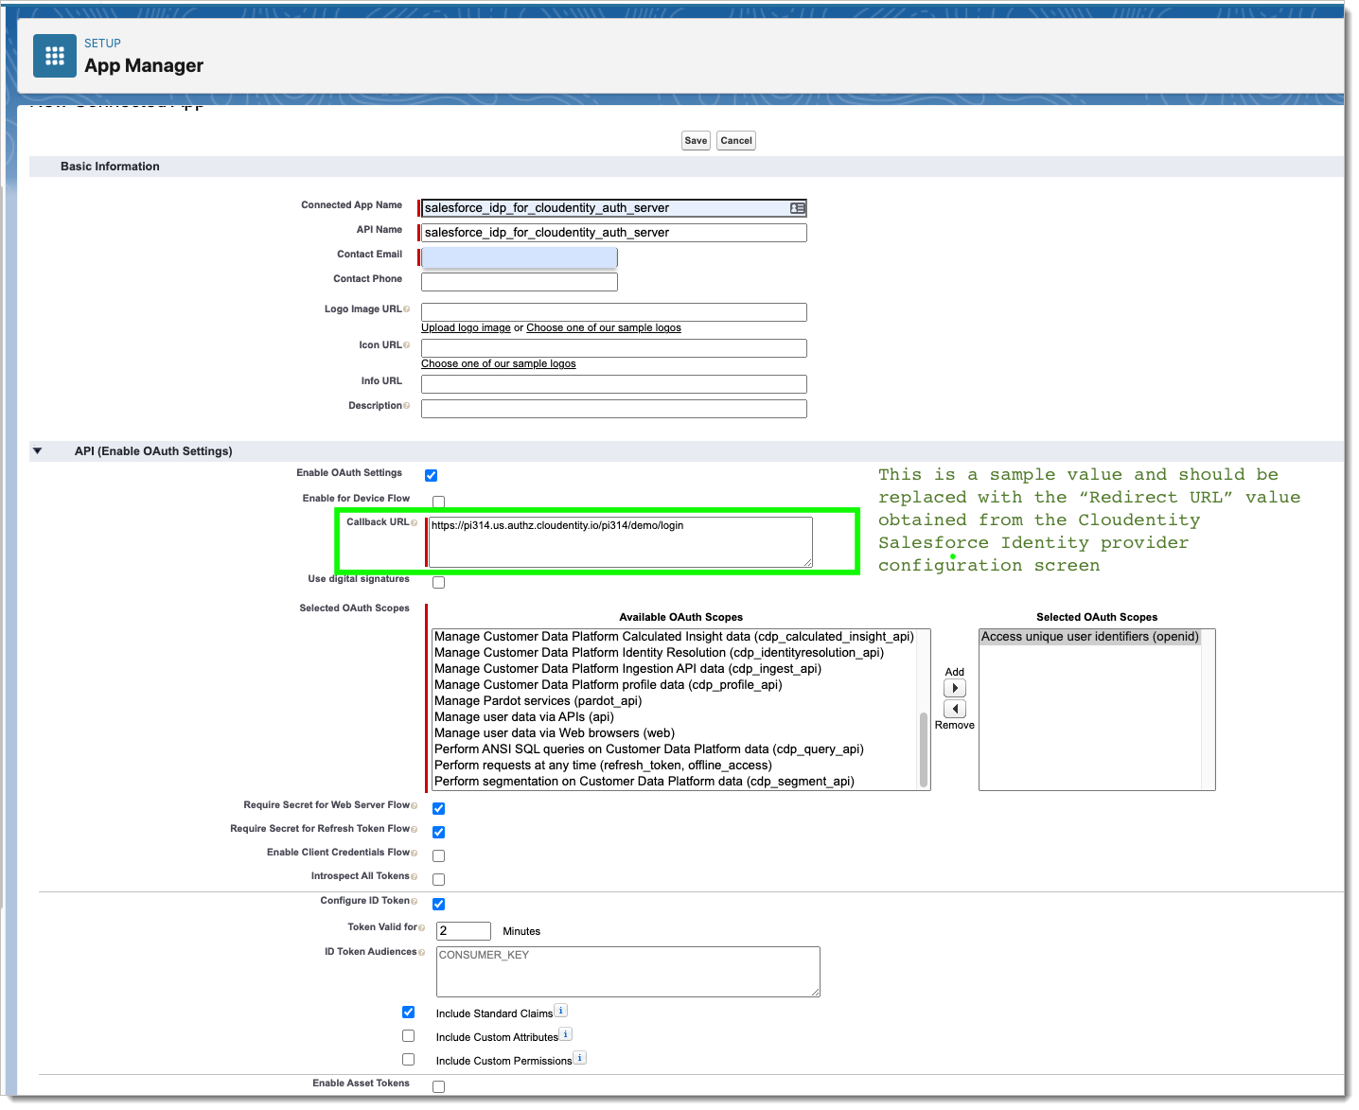This screenshot has width=1359, height=1110.
Task: Click Remove arrow to remove scope
Action: coord(955,709)
